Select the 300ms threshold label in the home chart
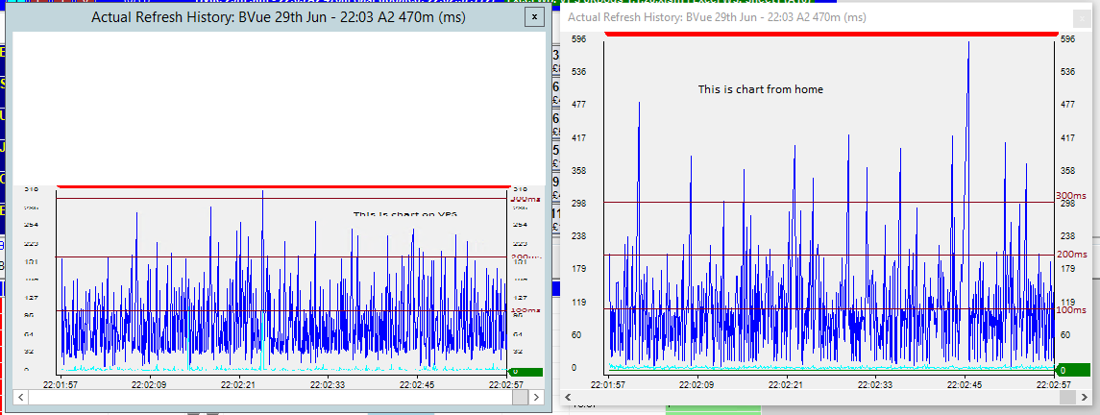Image resolution: width=1100 pixels, height=415 pixels. [x=1071, y=196]
